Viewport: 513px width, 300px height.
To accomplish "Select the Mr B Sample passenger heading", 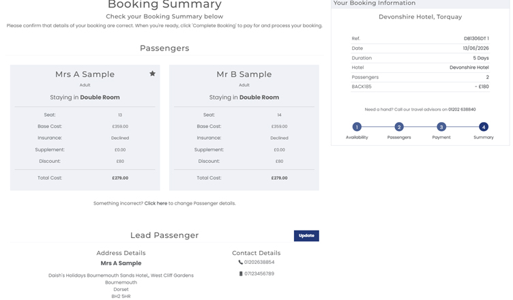I will point(244,74).
